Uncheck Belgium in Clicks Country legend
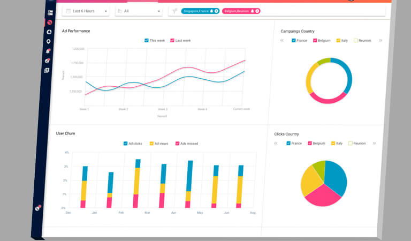Viewport: 411px width, 241px height. pyautogui.click(x=309, y=143)
